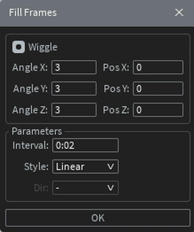Click the greyed-out Dir label
Viewport: 194px width, 232px height.
(x=41, y=188)
